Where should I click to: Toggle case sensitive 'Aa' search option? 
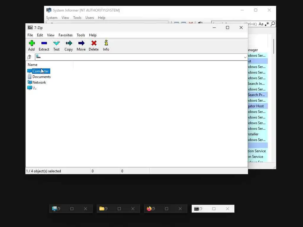pos(261,24)
